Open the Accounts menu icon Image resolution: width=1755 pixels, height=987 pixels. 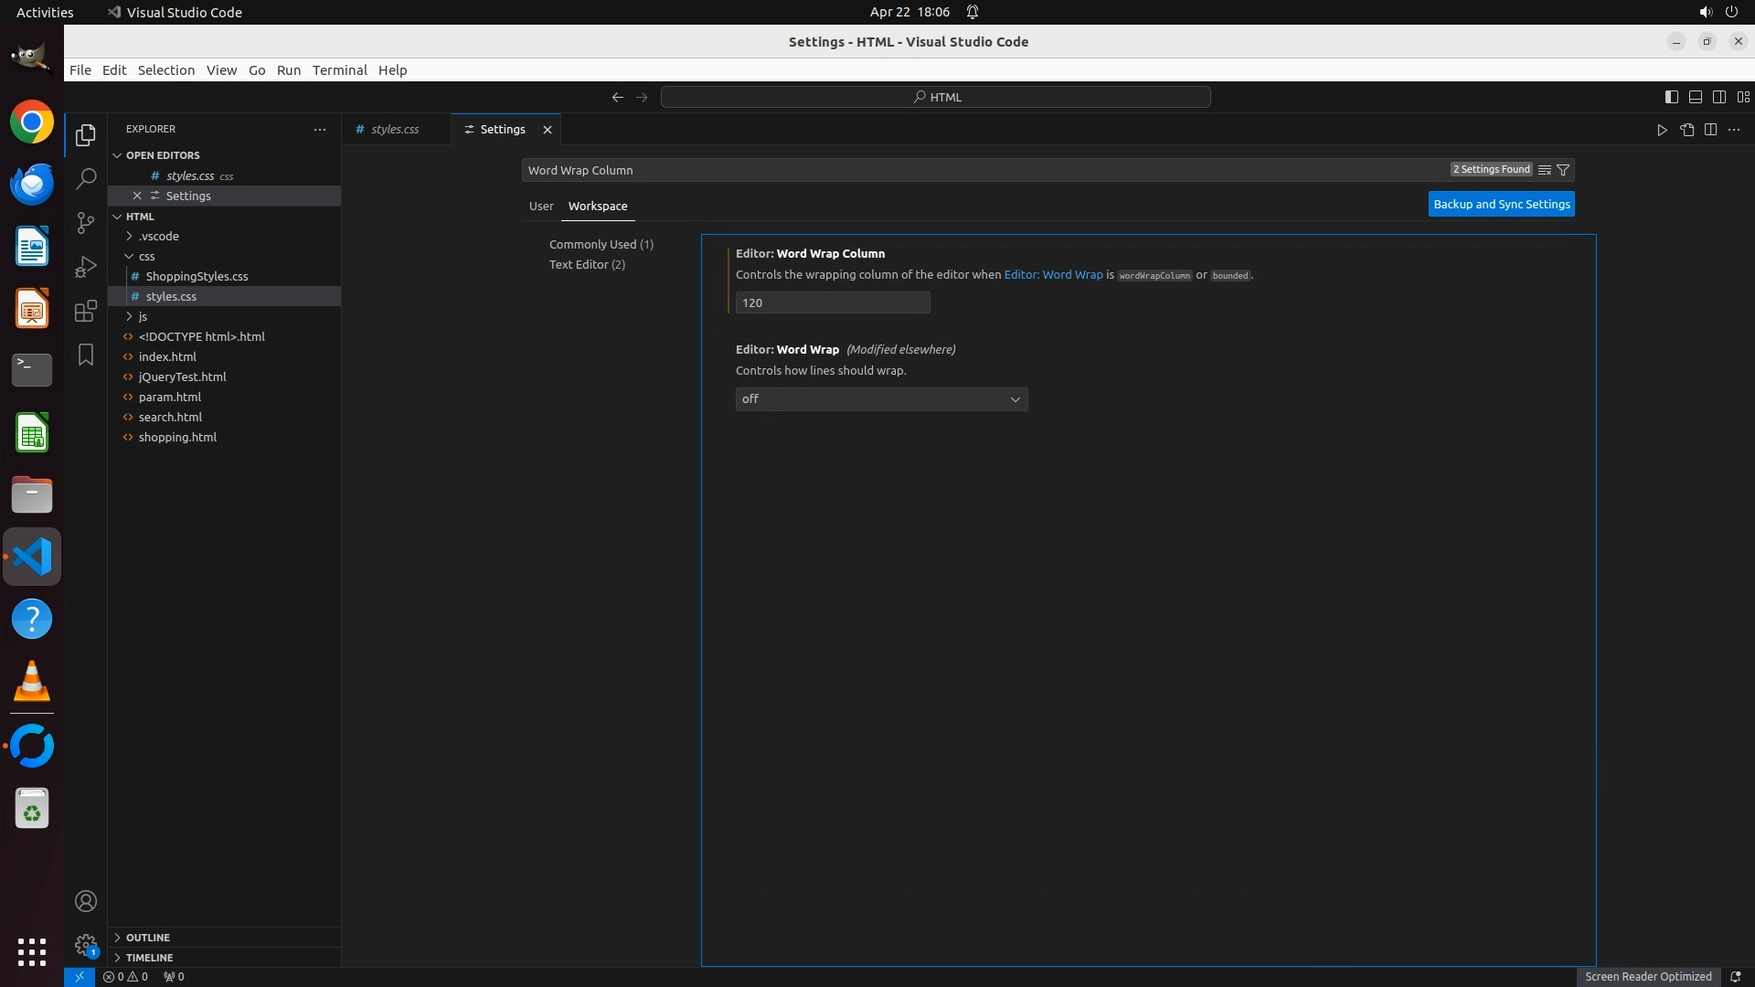tap(86, 901)
